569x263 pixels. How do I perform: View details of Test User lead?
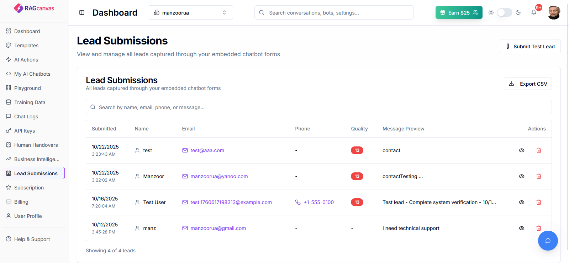[522, 202]
